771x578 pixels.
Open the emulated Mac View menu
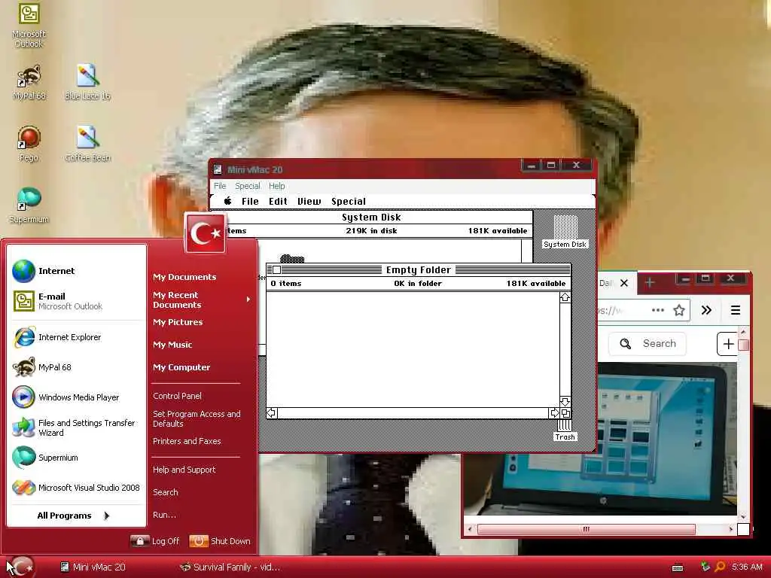pyautogui.click(x=309, y=201)
